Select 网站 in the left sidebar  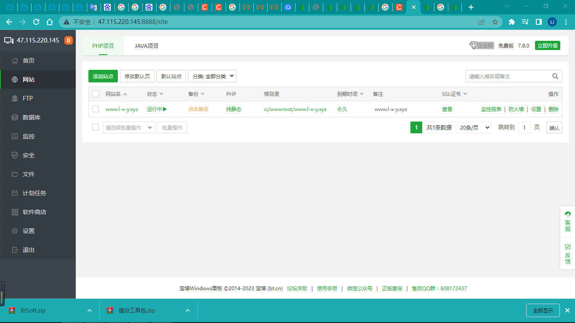38,79
